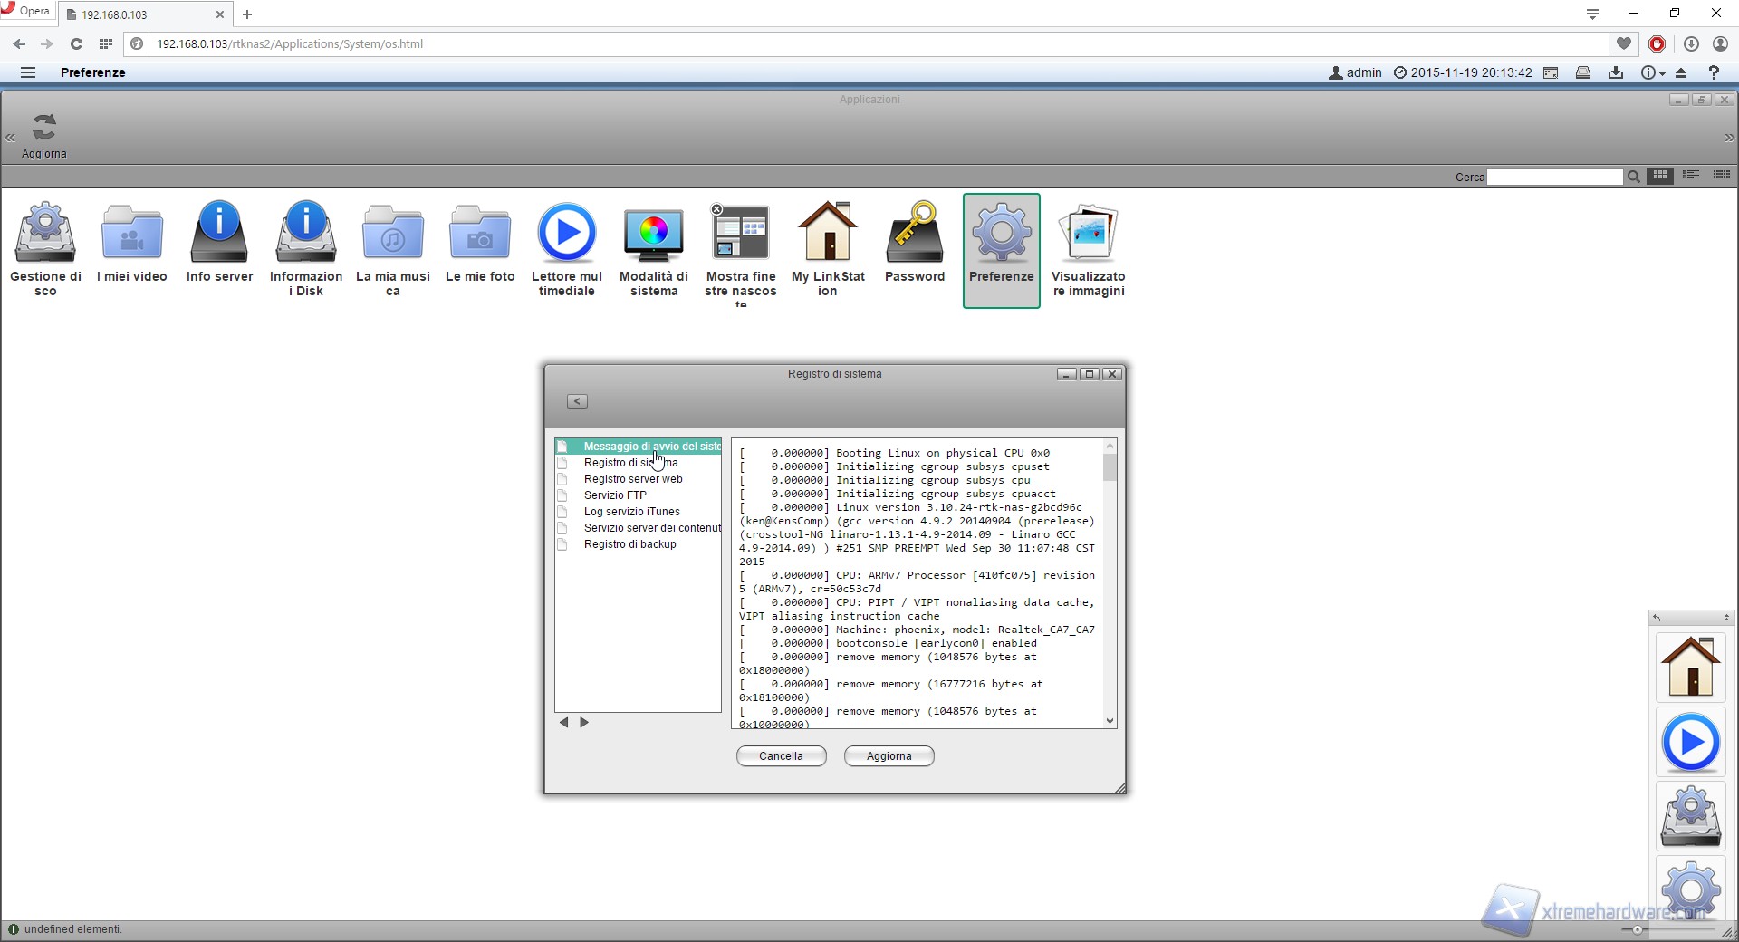Switch to large icon grid view
Screen dimensions: 1739x942
1660,176
